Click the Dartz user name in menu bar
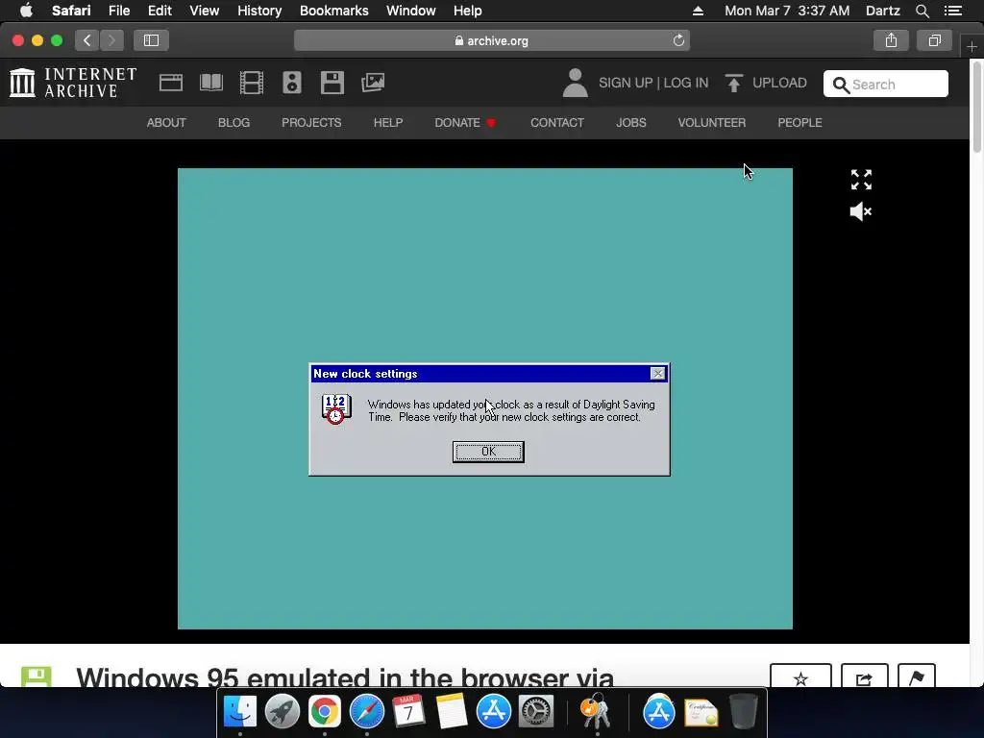The width and height of the screenshot is (984, 738). [882, 11]
